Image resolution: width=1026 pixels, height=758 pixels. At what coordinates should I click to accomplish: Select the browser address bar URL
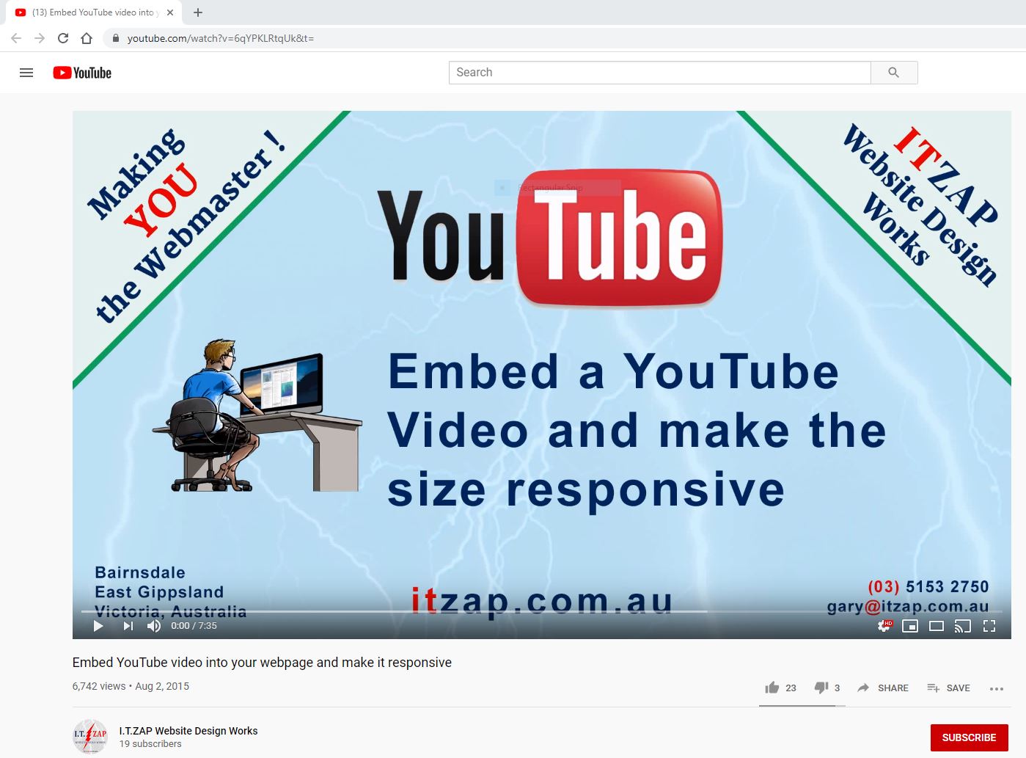[221, 38]
